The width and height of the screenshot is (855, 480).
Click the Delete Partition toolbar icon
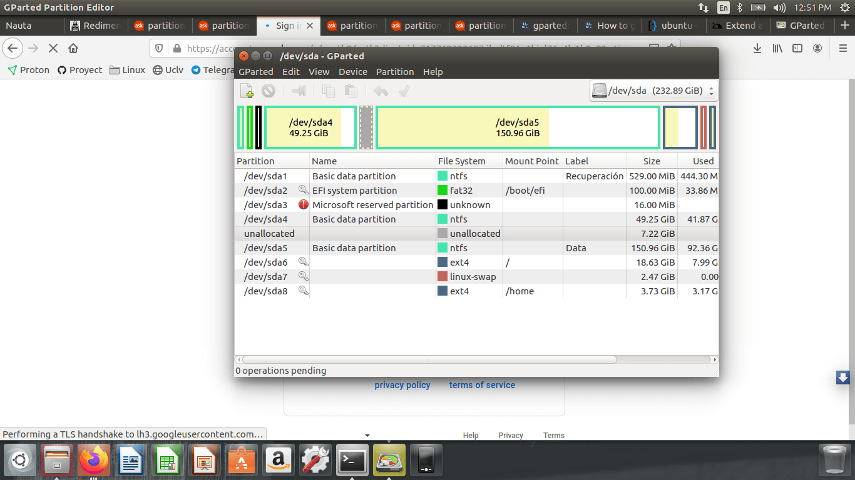(x=267, y=90)
